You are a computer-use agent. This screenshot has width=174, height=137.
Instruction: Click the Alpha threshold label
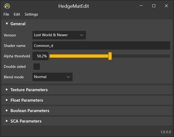(17, 56)
